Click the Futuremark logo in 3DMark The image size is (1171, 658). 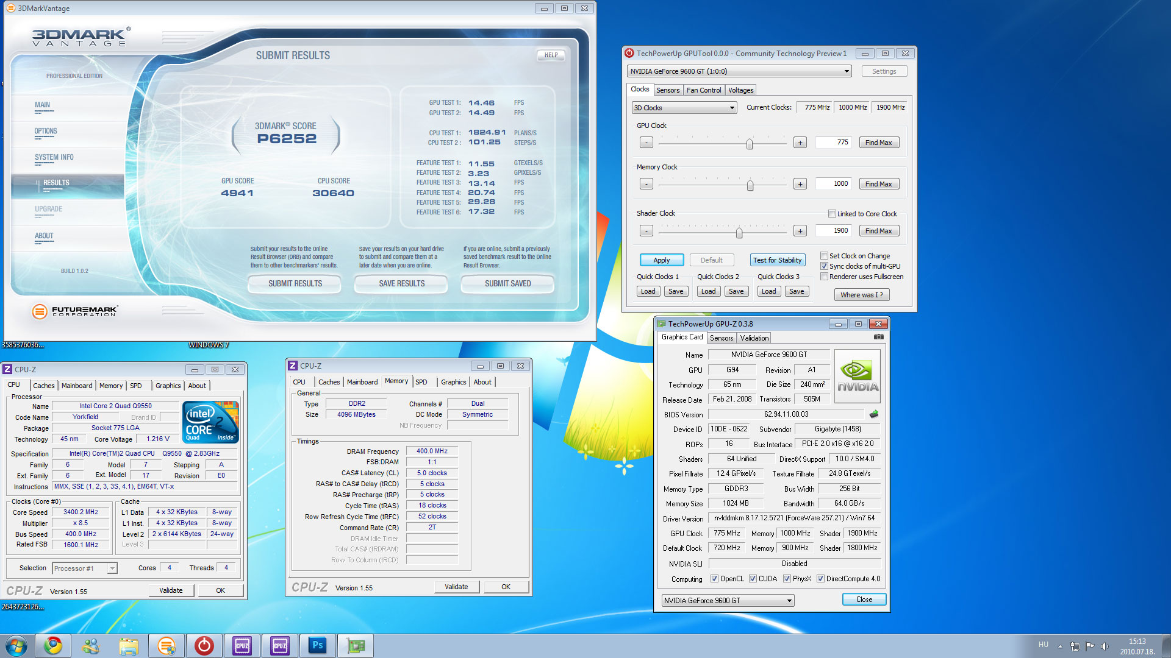point(75,311)
